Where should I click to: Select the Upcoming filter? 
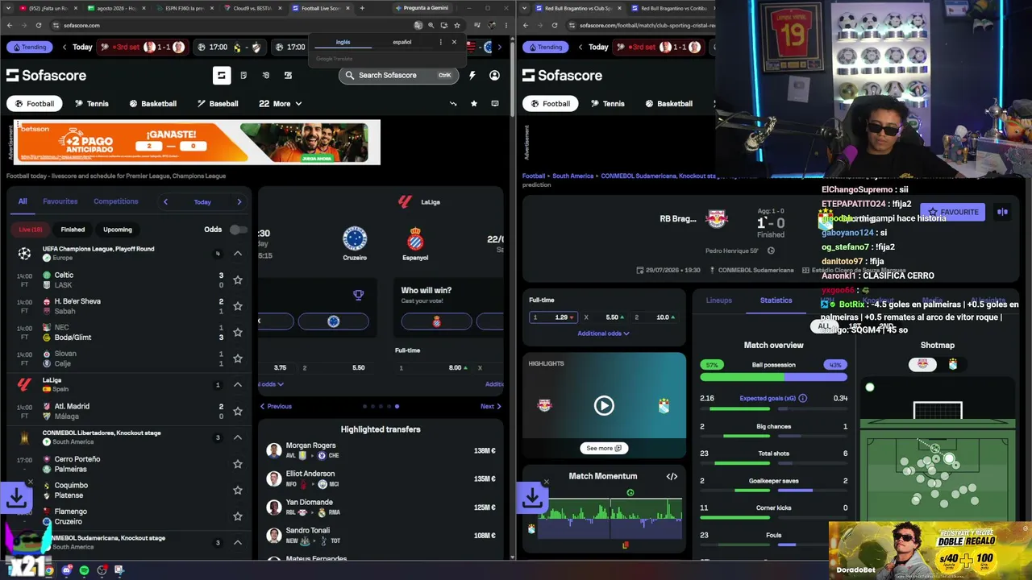(118, 230)
